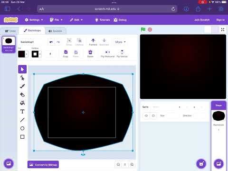This screenshot has width=228, height=171.
Task: Open Debug
Action: [x=120, y=20]
